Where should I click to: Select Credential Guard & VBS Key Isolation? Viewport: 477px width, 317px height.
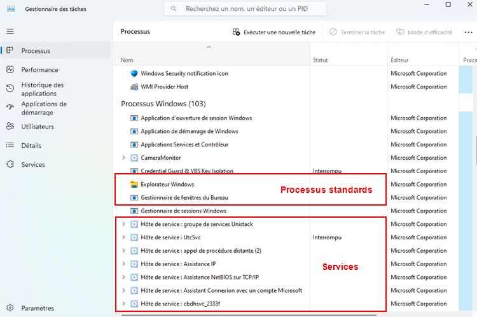tap(187, 171)
